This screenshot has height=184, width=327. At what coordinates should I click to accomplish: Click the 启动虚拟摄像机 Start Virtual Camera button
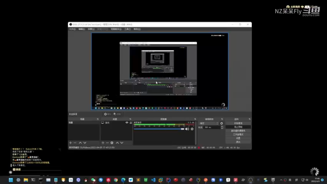(x=238, y=131)
